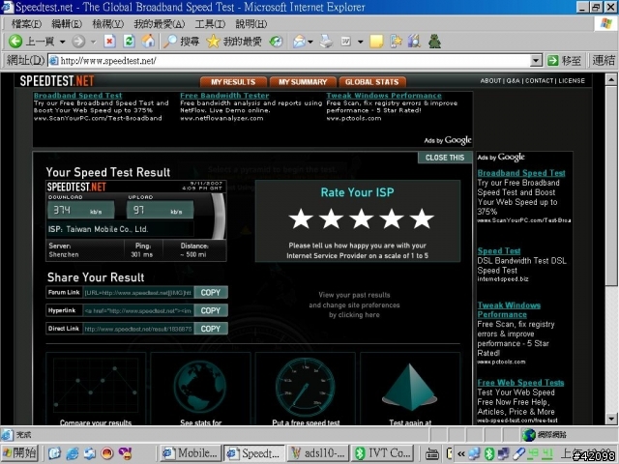Click CLOSE THIS button
Viewport: 619px width, 464px height.
445,158
